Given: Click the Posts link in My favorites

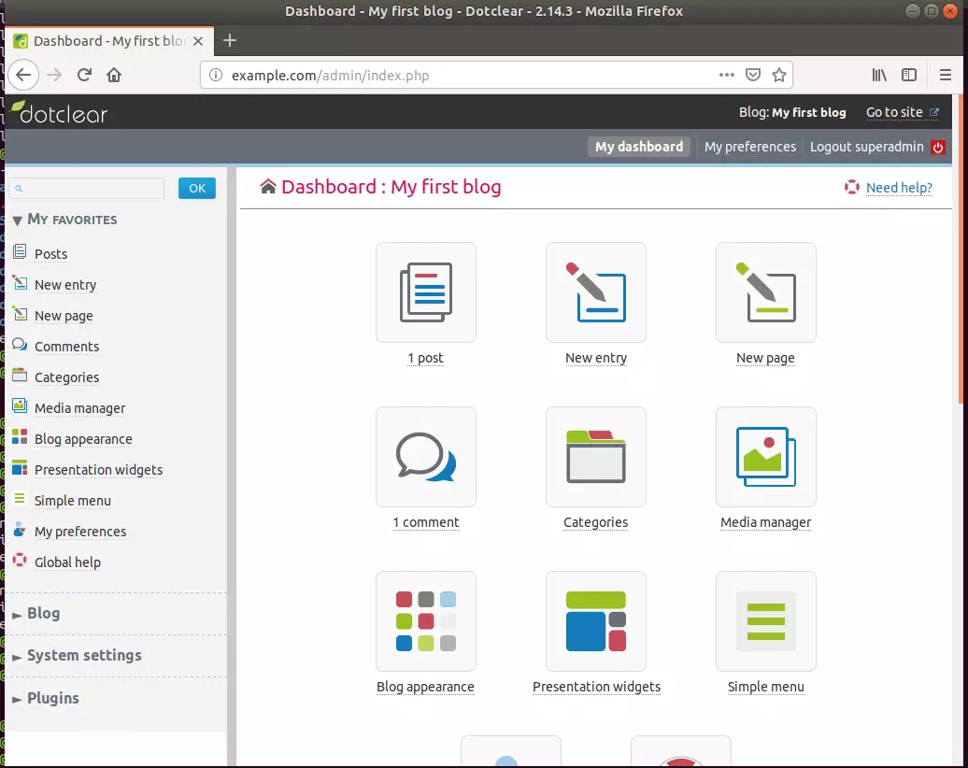Looking at the screenshot, I should point(50,254).
